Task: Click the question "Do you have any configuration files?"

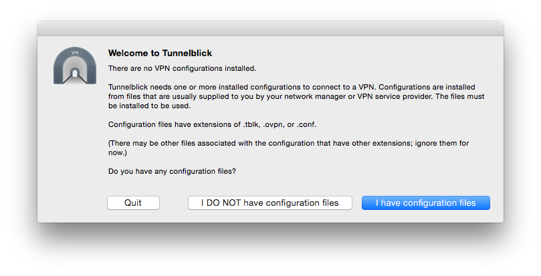Action: (x=172, y=171)
